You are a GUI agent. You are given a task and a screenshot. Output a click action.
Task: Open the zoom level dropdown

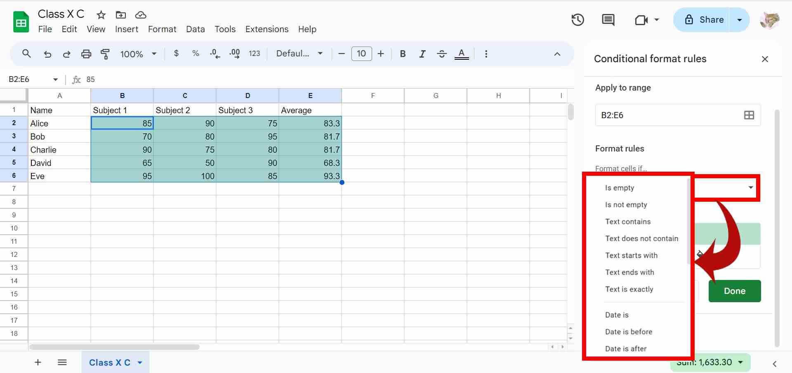[x=139, y=54]
